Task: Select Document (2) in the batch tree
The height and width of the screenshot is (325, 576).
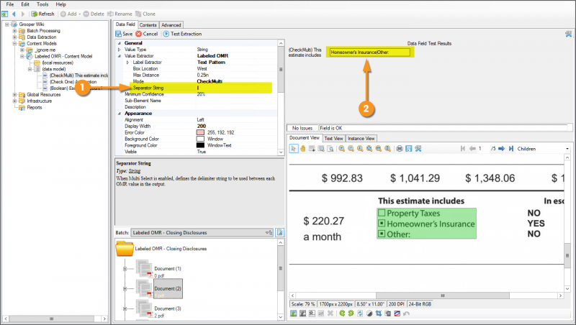Action: (168, 288)
